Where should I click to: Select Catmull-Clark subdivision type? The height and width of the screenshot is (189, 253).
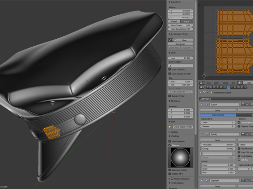click(218, 115)
